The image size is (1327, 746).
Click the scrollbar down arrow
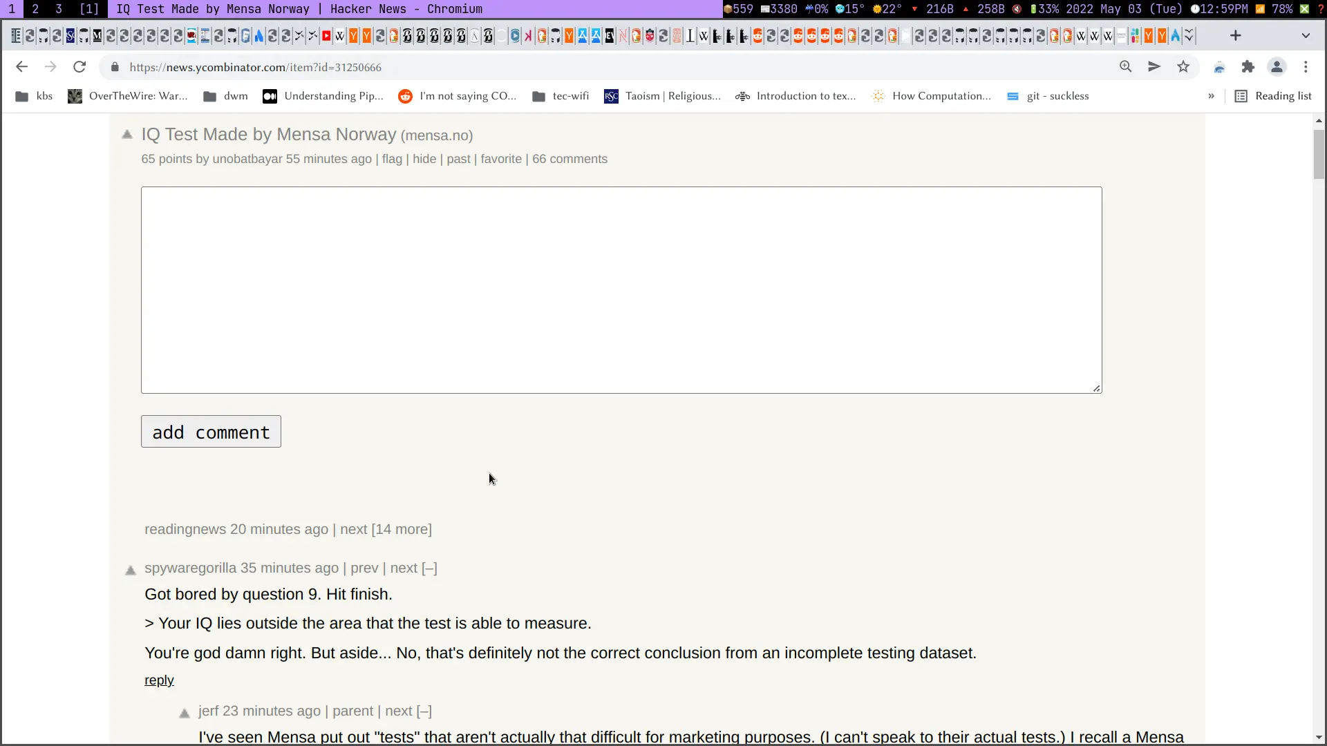click(1319, 737)
